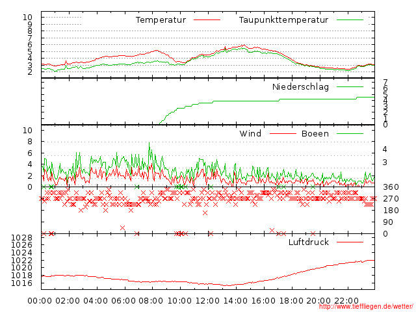Click the 10:00 time axis label

[x=179, y=301]
